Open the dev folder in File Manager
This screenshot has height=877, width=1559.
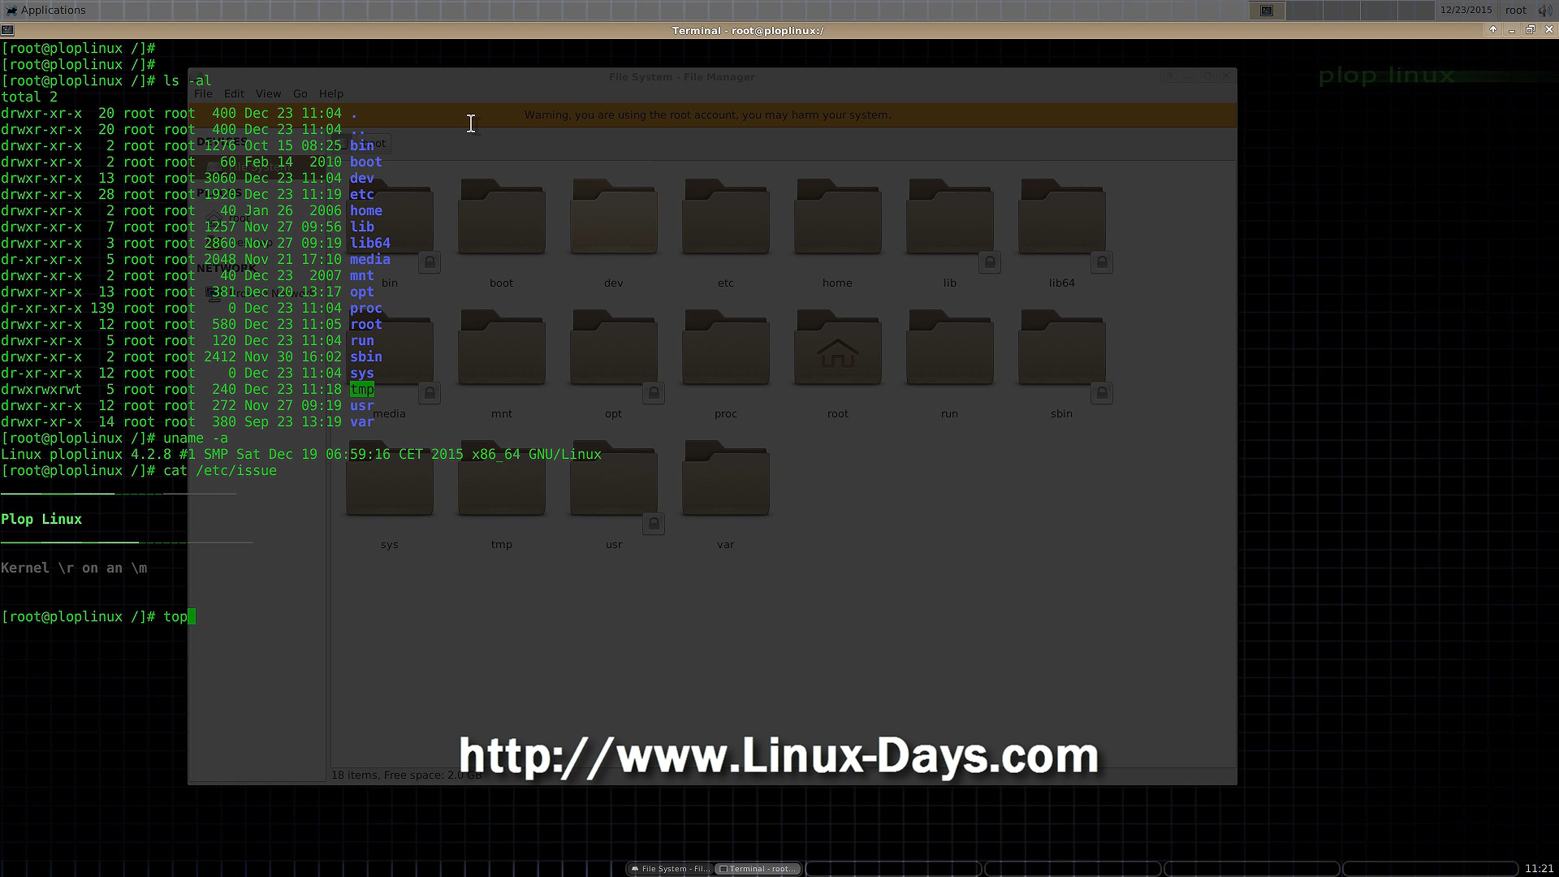614,218
